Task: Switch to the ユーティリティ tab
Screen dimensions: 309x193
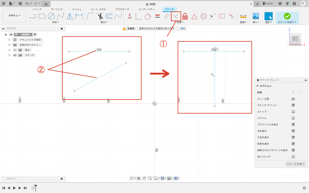Action: [146, 9]
